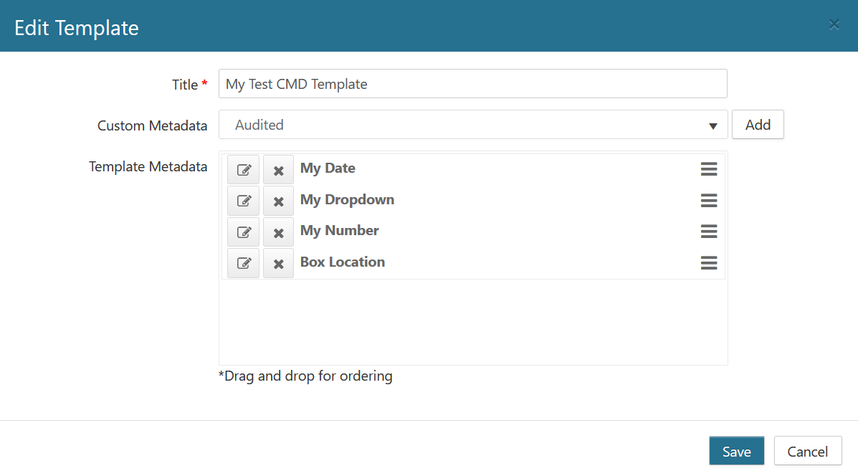Click the My Date drag handle
The image size is (858, 476).
[x=708, y=169]
